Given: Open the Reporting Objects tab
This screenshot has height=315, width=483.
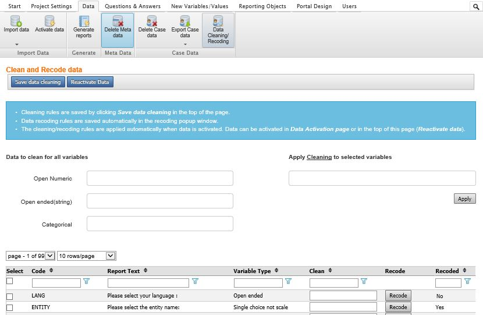Looking at the screenshot, I should tap(262, 6).
